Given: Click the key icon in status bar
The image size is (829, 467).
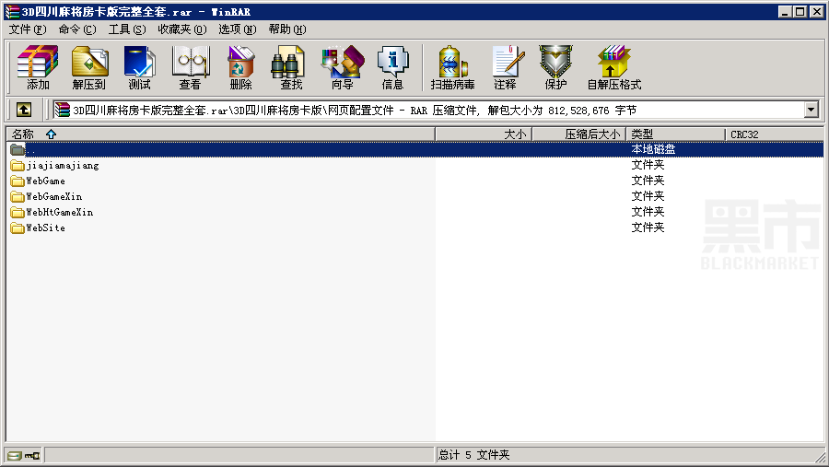Looking at the screenshot, I should click(32, 455).
